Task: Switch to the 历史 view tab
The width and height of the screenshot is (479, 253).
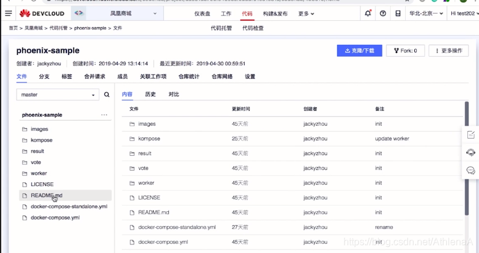Action: click(150, 94)
